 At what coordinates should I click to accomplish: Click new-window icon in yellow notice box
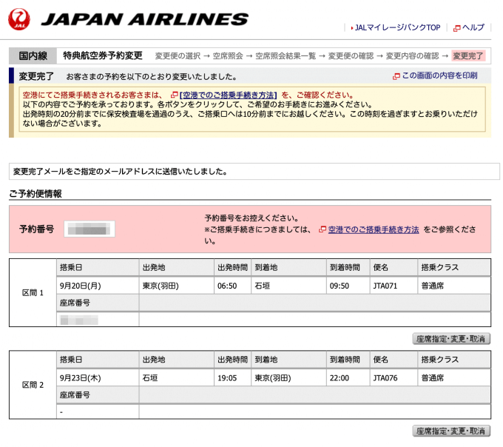pos(174,95)
